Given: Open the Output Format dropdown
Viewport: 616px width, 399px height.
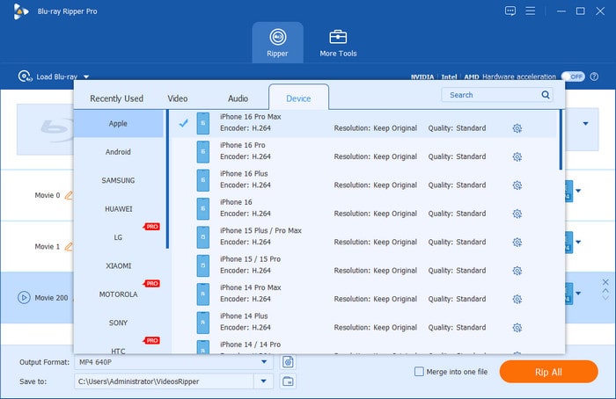Looking at the screenshot, I should pyautogui.click(x=264, y=361).
